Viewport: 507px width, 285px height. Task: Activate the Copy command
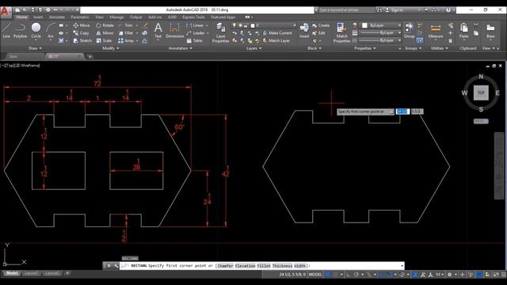click(x=81, y=33)
